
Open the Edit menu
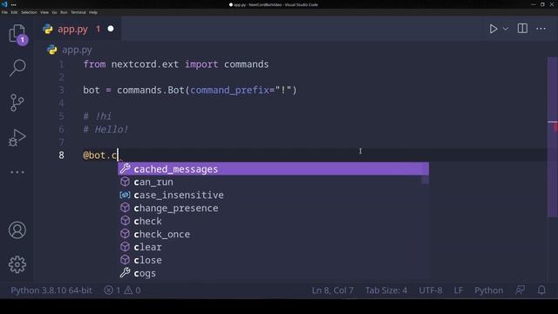point(14,12)
